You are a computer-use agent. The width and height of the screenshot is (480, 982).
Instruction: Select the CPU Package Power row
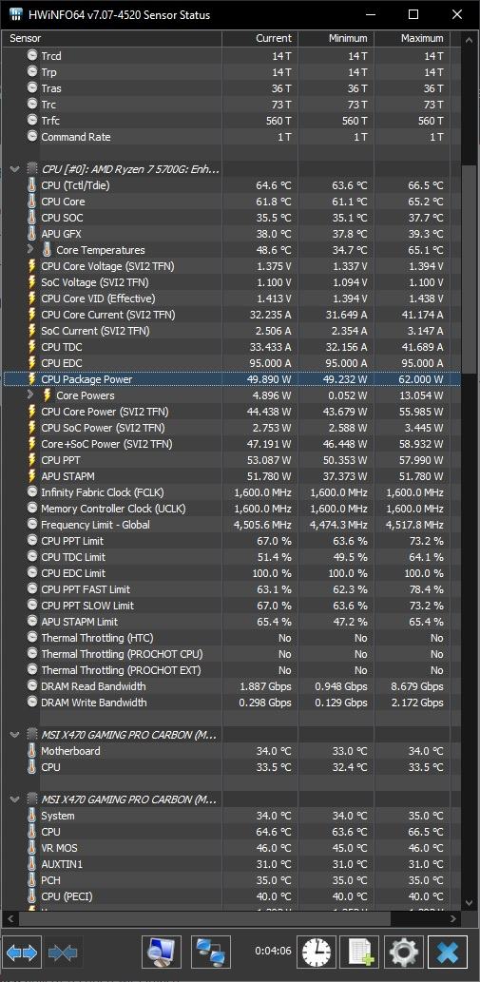coord(232,379)
